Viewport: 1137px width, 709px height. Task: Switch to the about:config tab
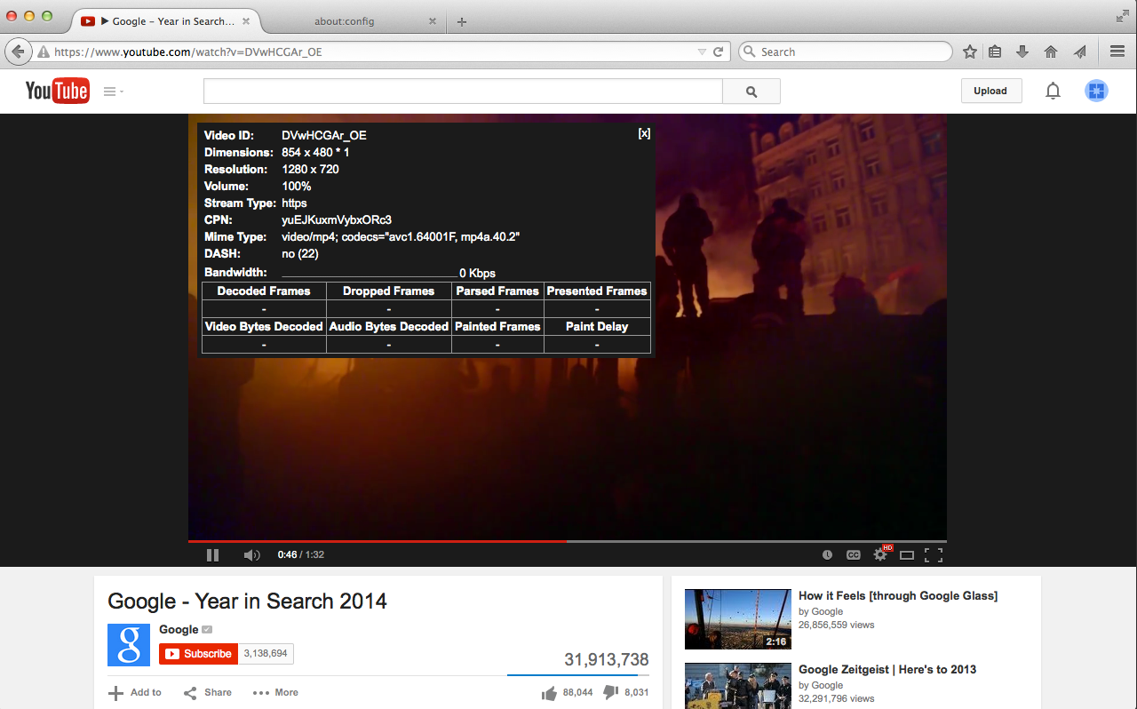pyautogui.click(x=344, y=21)
